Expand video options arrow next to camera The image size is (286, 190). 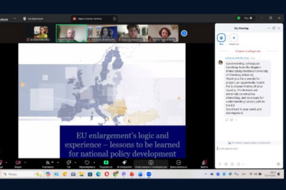(25, 162)
